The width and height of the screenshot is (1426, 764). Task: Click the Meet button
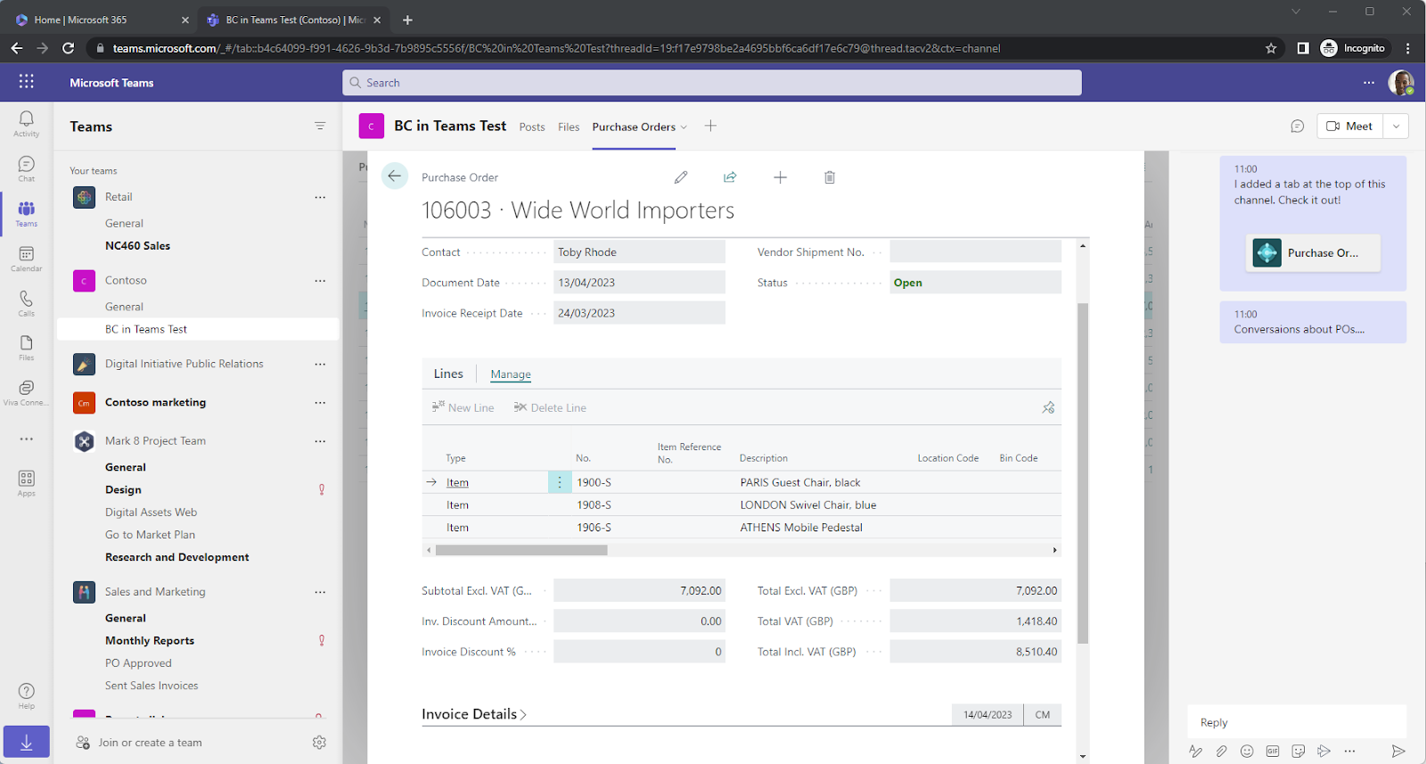1349,126
